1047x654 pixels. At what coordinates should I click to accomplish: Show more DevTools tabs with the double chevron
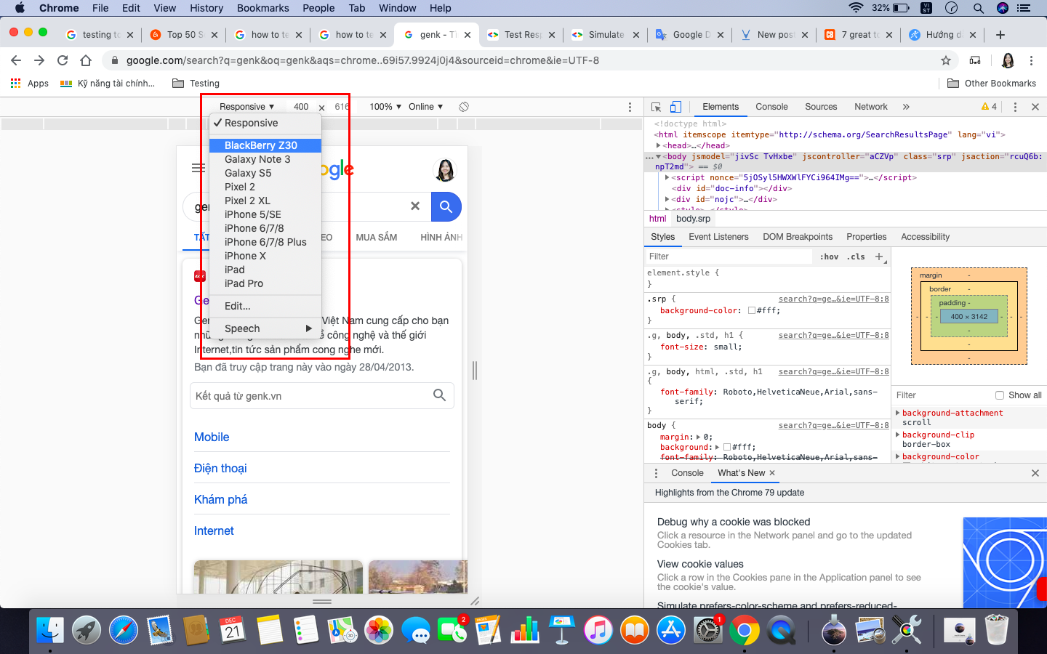pyautogui.click(x=906, y=107)
